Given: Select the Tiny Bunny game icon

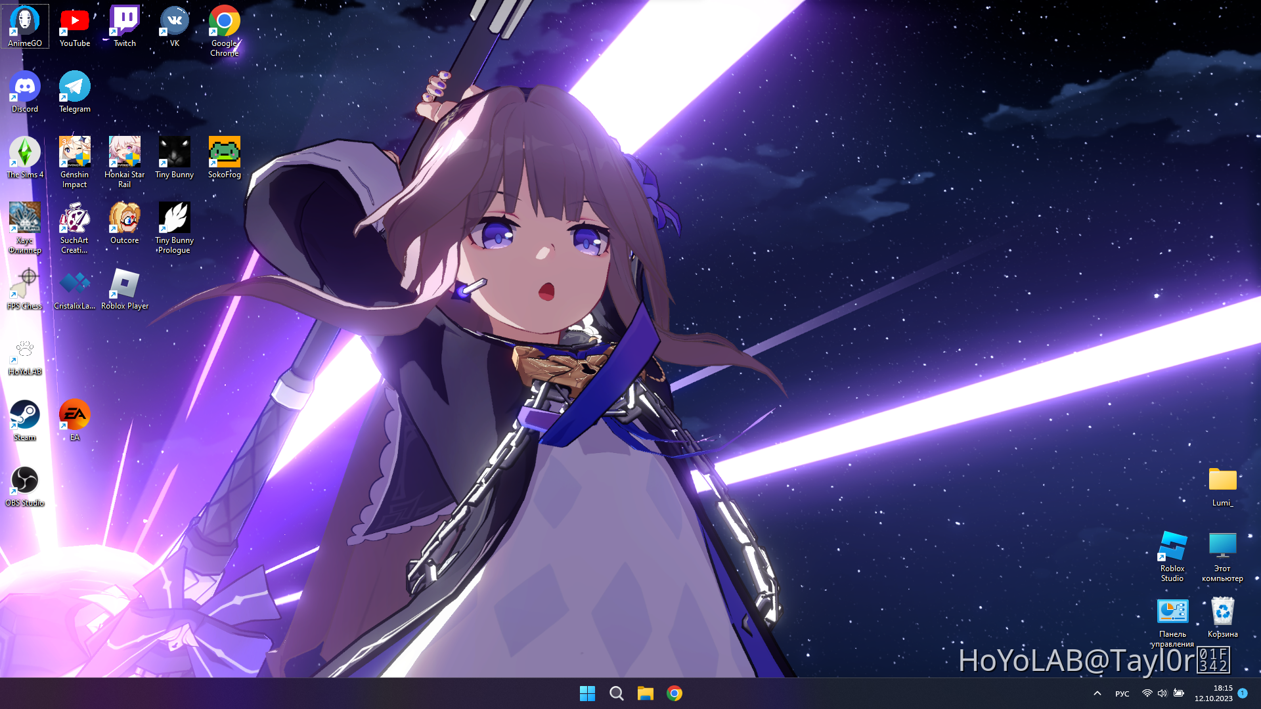Looking at the screenshot, I should pos(175,158).
